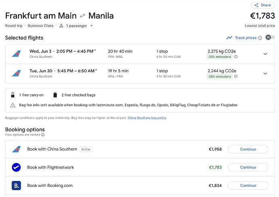The image size is (279, 197).
Task: Click the China Southern logo in booking options
Action: 16,149
